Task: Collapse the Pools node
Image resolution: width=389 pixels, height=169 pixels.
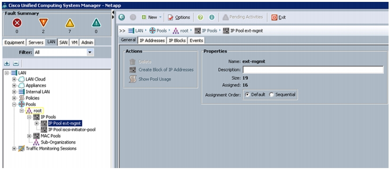Action: point(14,104)
